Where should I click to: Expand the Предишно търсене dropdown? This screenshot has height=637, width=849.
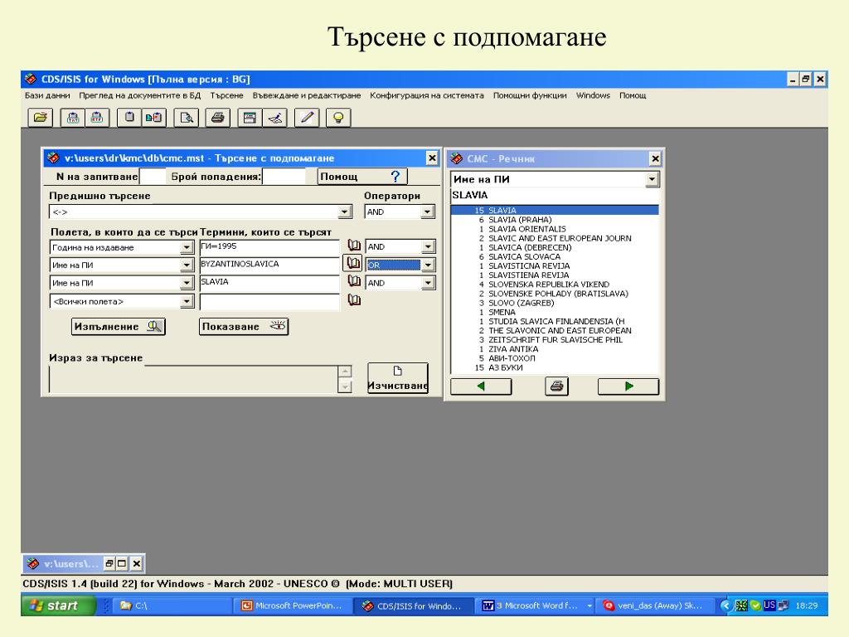pos(345,212)
